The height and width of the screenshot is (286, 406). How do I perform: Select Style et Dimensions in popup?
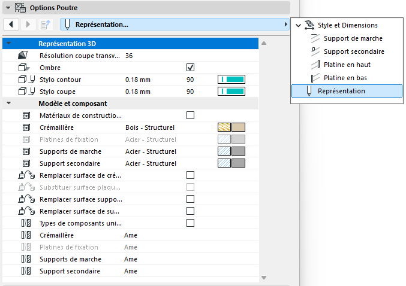point(347,25)
